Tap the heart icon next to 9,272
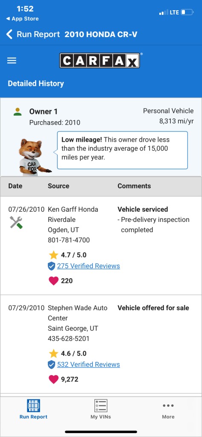The image size is (202, 437). 53,379
